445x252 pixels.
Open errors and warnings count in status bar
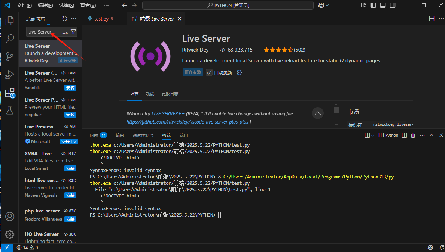27,248
